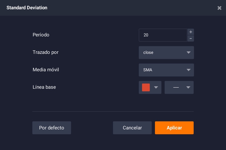Decrease Período with the minus stepper
Screen dimensions: 226x150
pos(191,38)
